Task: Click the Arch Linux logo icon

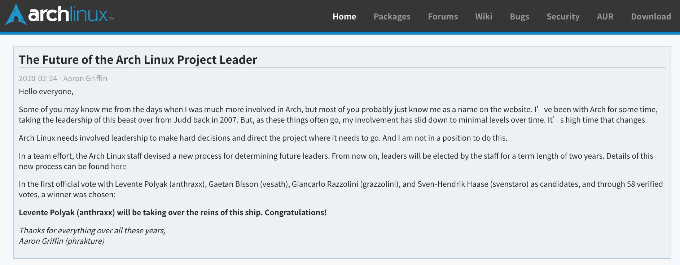Action: 16,14
